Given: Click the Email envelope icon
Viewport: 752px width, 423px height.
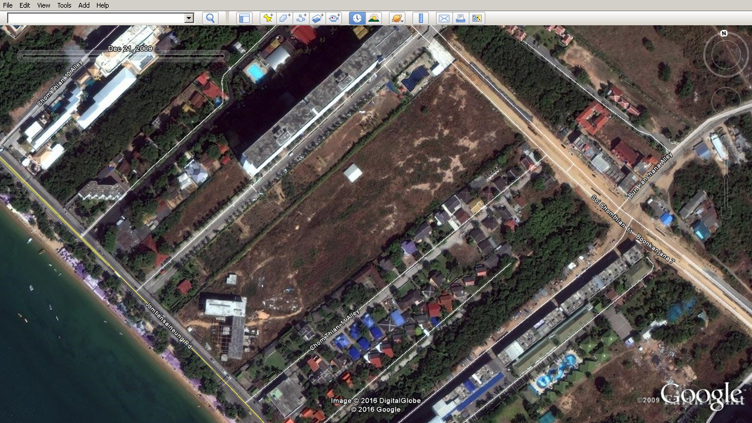Looking at the screenshot, I should [444, 18].
